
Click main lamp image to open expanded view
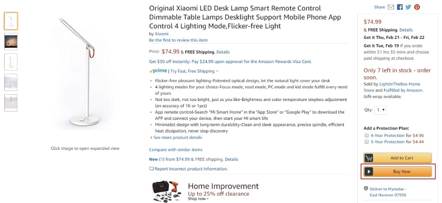[85, 73]
